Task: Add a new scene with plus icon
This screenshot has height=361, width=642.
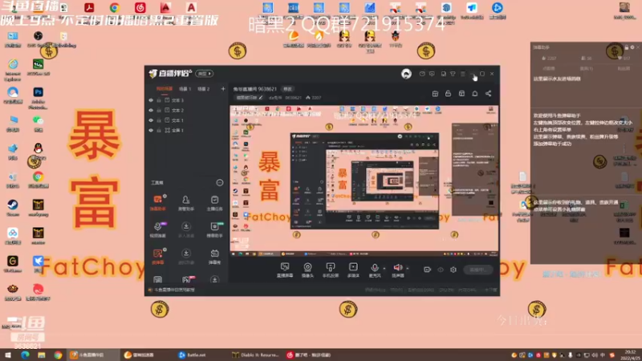Action: pos(223,89)
